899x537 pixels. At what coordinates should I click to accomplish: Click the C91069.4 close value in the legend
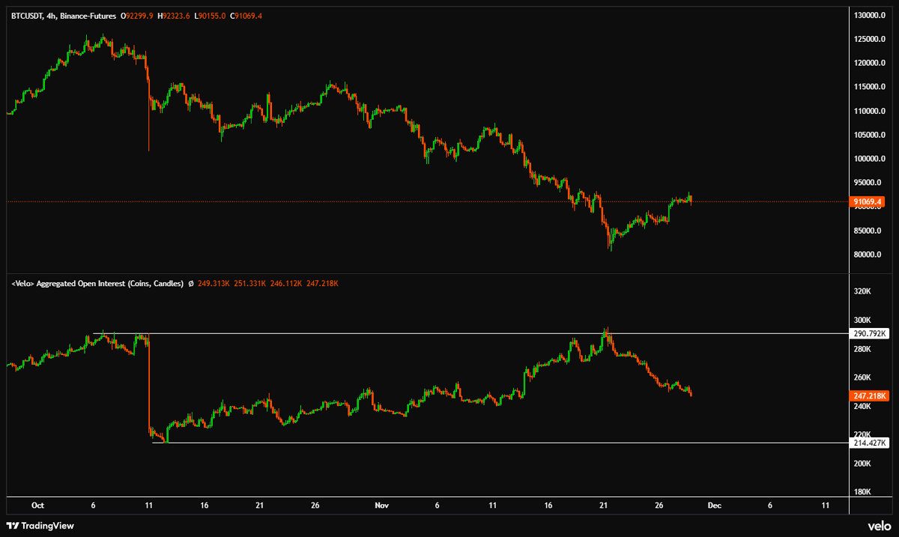click(x=244, y=13)
